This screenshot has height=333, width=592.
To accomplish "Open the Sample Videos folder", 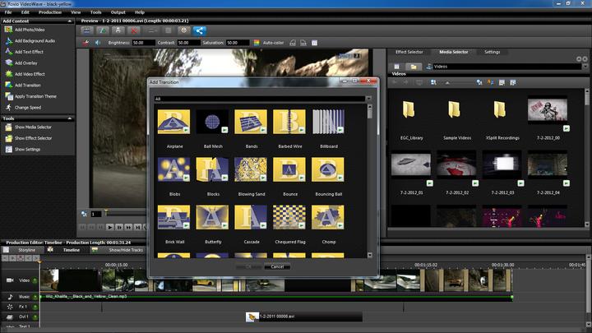I will coord(456,110).
